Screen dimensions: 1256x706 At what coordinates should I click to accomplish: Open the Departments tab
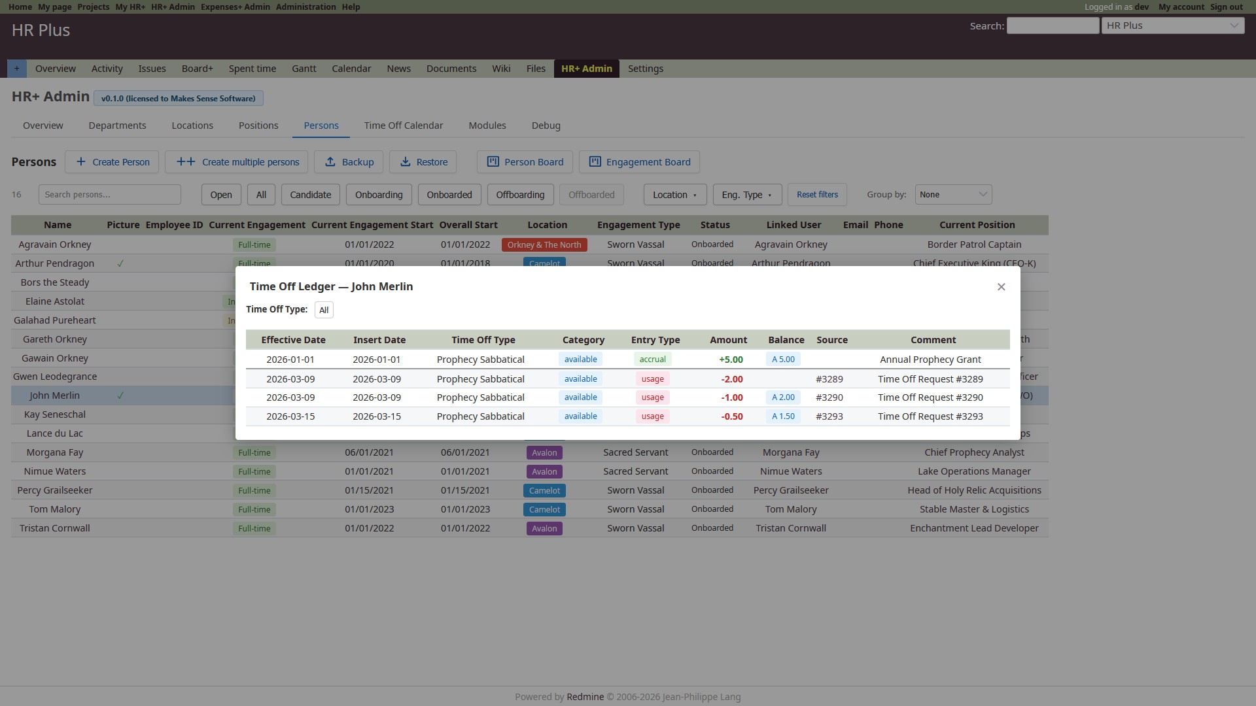tap(117, 126)
